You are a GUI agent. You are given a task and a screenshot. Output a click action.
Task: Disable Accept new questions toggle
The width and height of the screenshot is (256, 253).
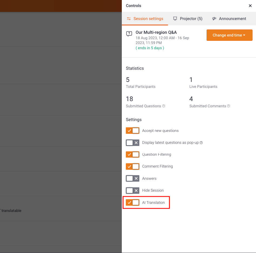coord(133,131)
